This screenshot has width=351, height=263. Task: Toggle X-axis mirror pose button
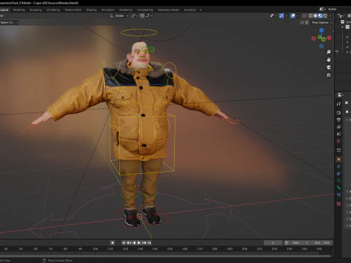click(x=307, y=23)
